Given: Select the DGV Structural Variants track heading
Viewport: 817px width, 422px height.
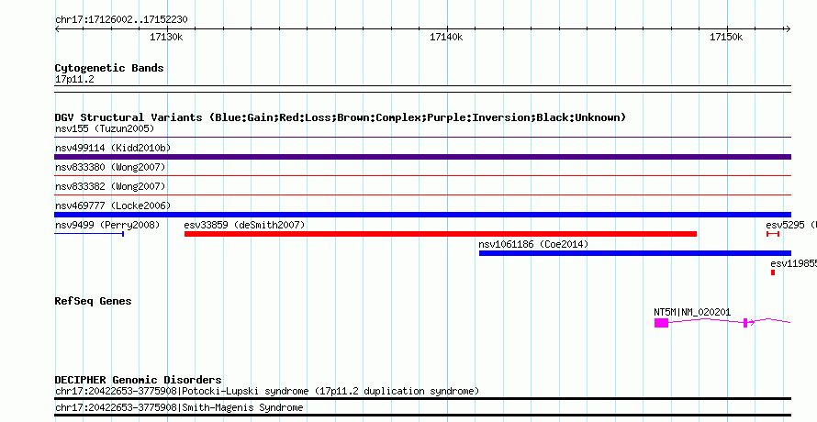Looking at the screenshot, I should click(x=341, y=117).
